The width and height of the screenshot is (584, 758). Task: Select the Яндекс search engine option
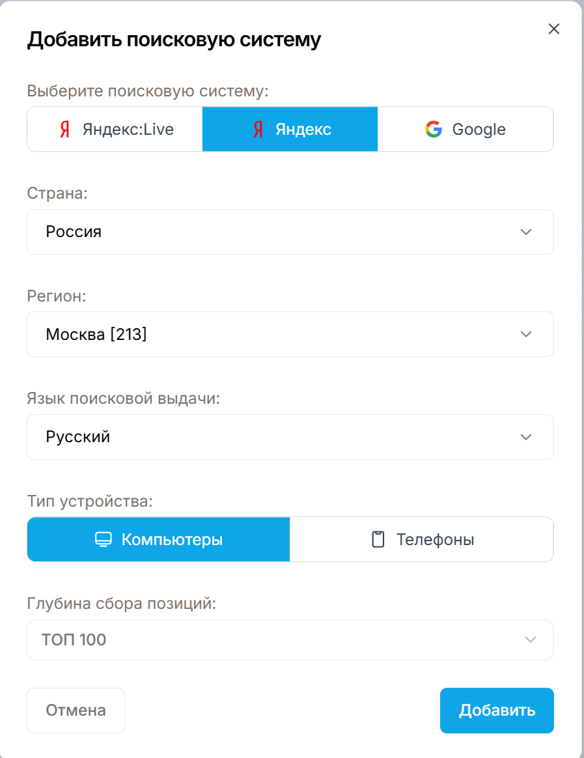tap(290, 130)
